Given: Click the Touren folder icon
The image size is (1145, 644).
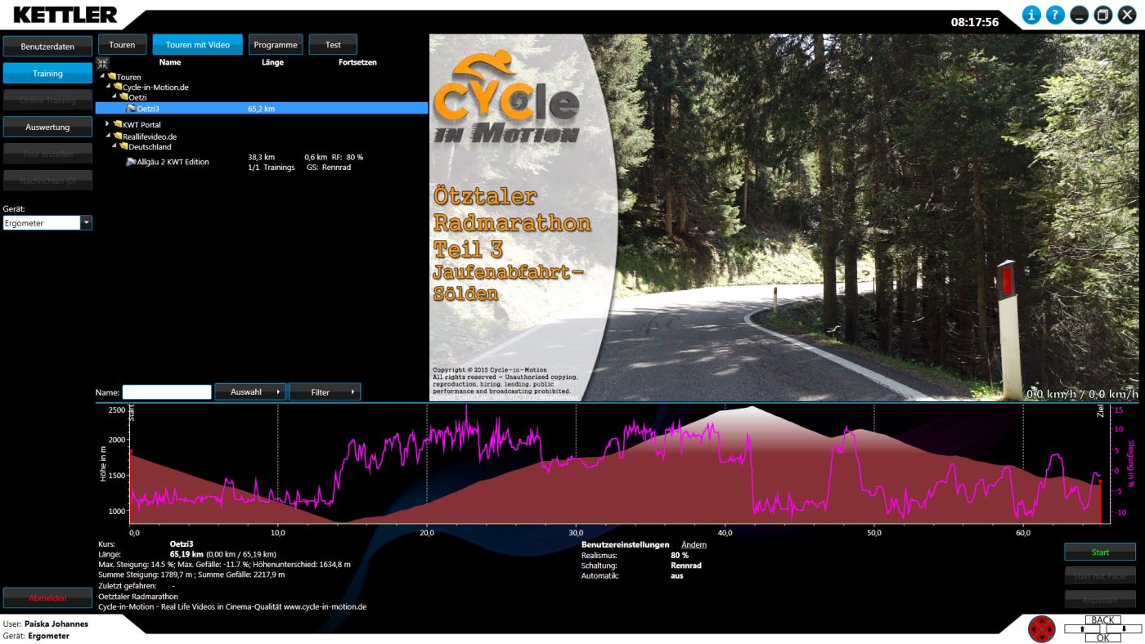Looking at the screenshot, I should [111, 77].
